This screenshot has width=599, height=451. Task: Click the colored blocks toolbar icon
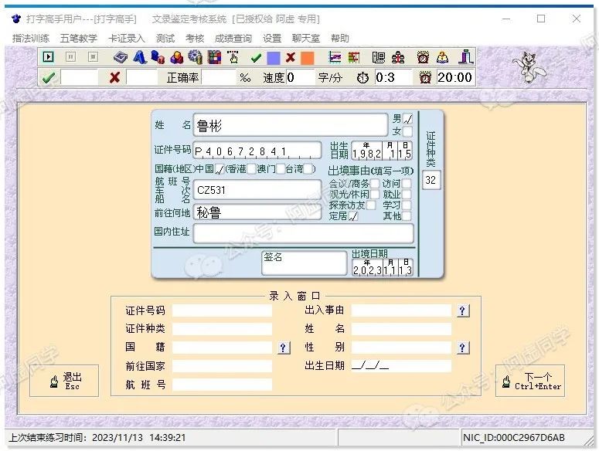(176, 57)
